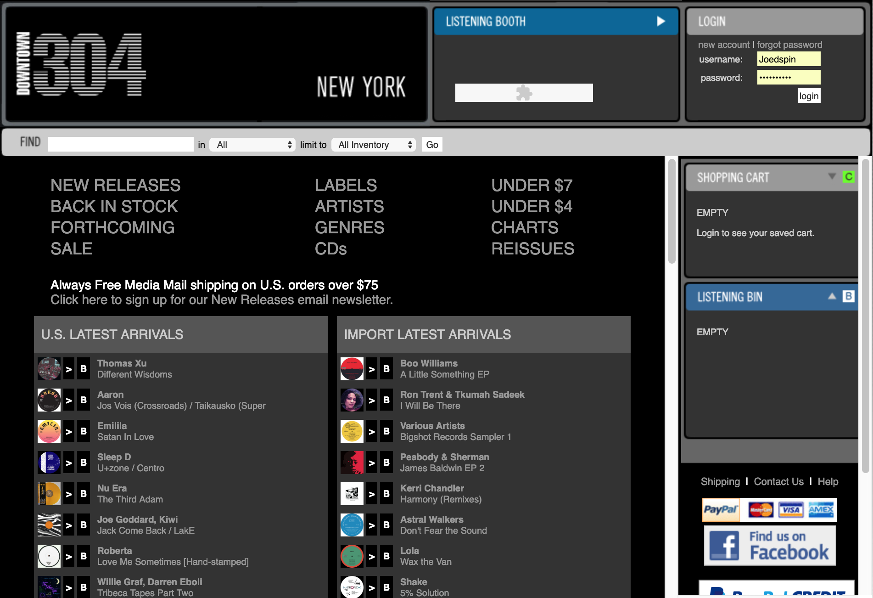Viewport: 873px width, 598px height.
Task: Open REISSUES page
Action: pos(533,249)
